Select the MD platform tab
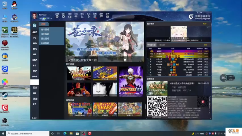242x136 pixels. pos(34,43)
